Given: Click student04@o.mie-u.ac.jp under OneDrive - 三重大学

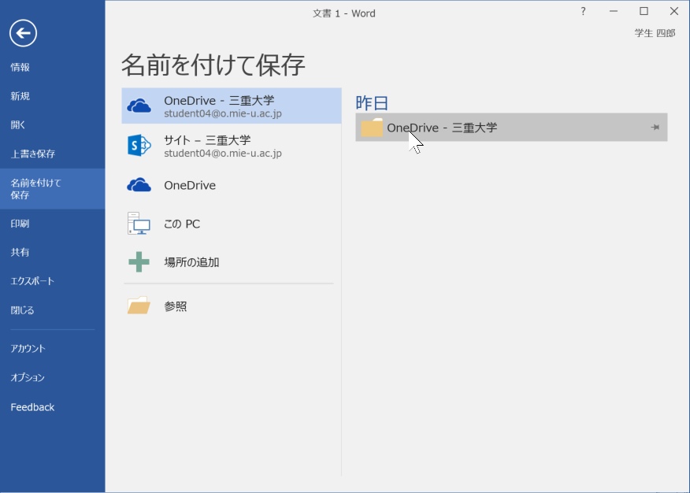Looking at the screenshot, I should [x=223, y=113].
